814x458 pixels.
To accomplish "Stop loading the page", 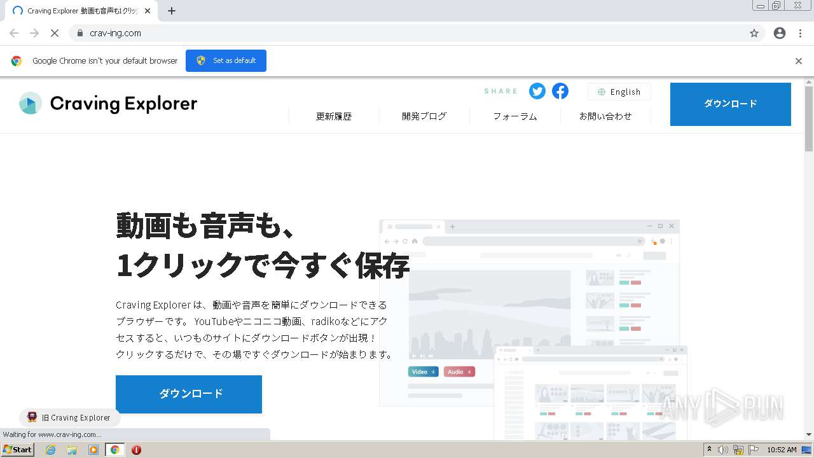I will pyautogui.click(x=55, y=33).
